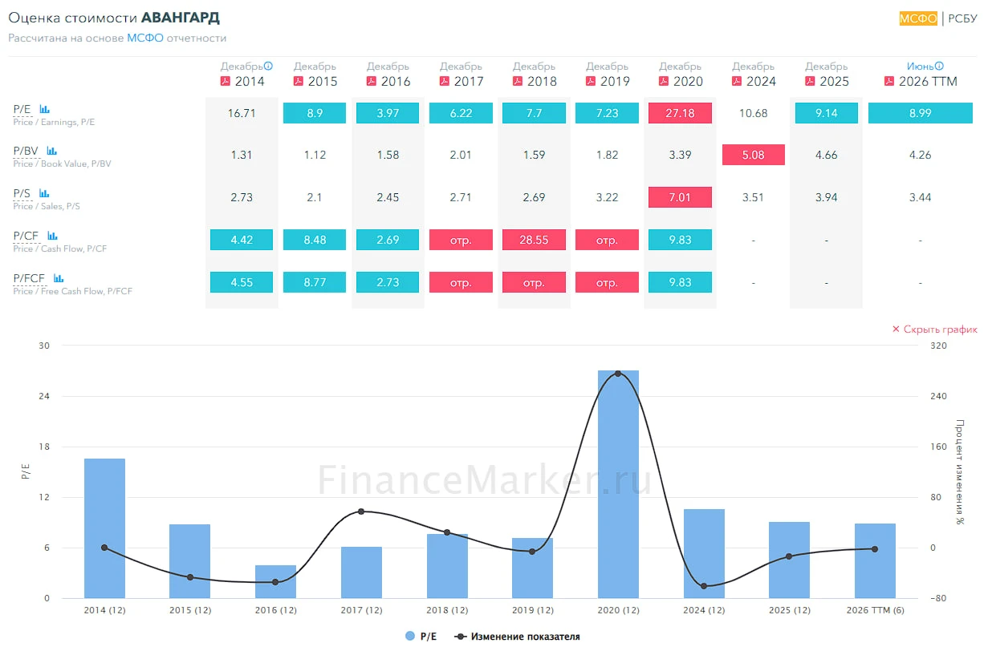Show chart for the P/E row
The height and width of the screenshot is (651, 988).
coord(45,109)
